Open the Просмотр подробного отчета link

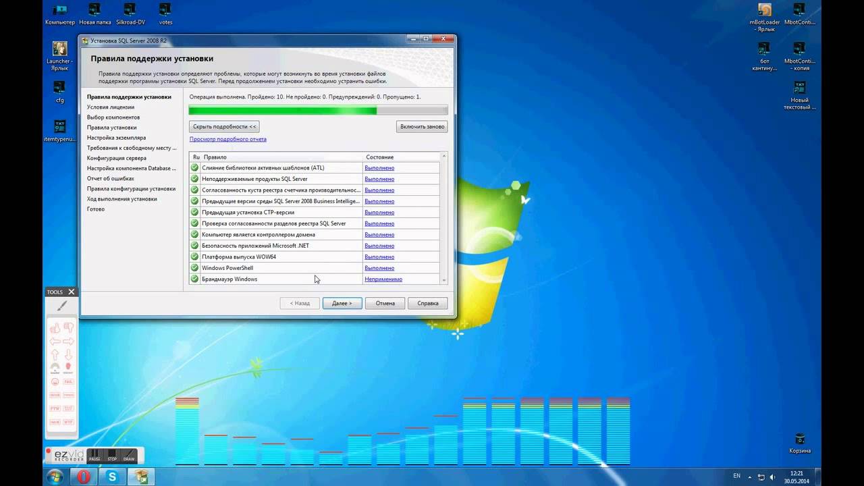point(228,139)
